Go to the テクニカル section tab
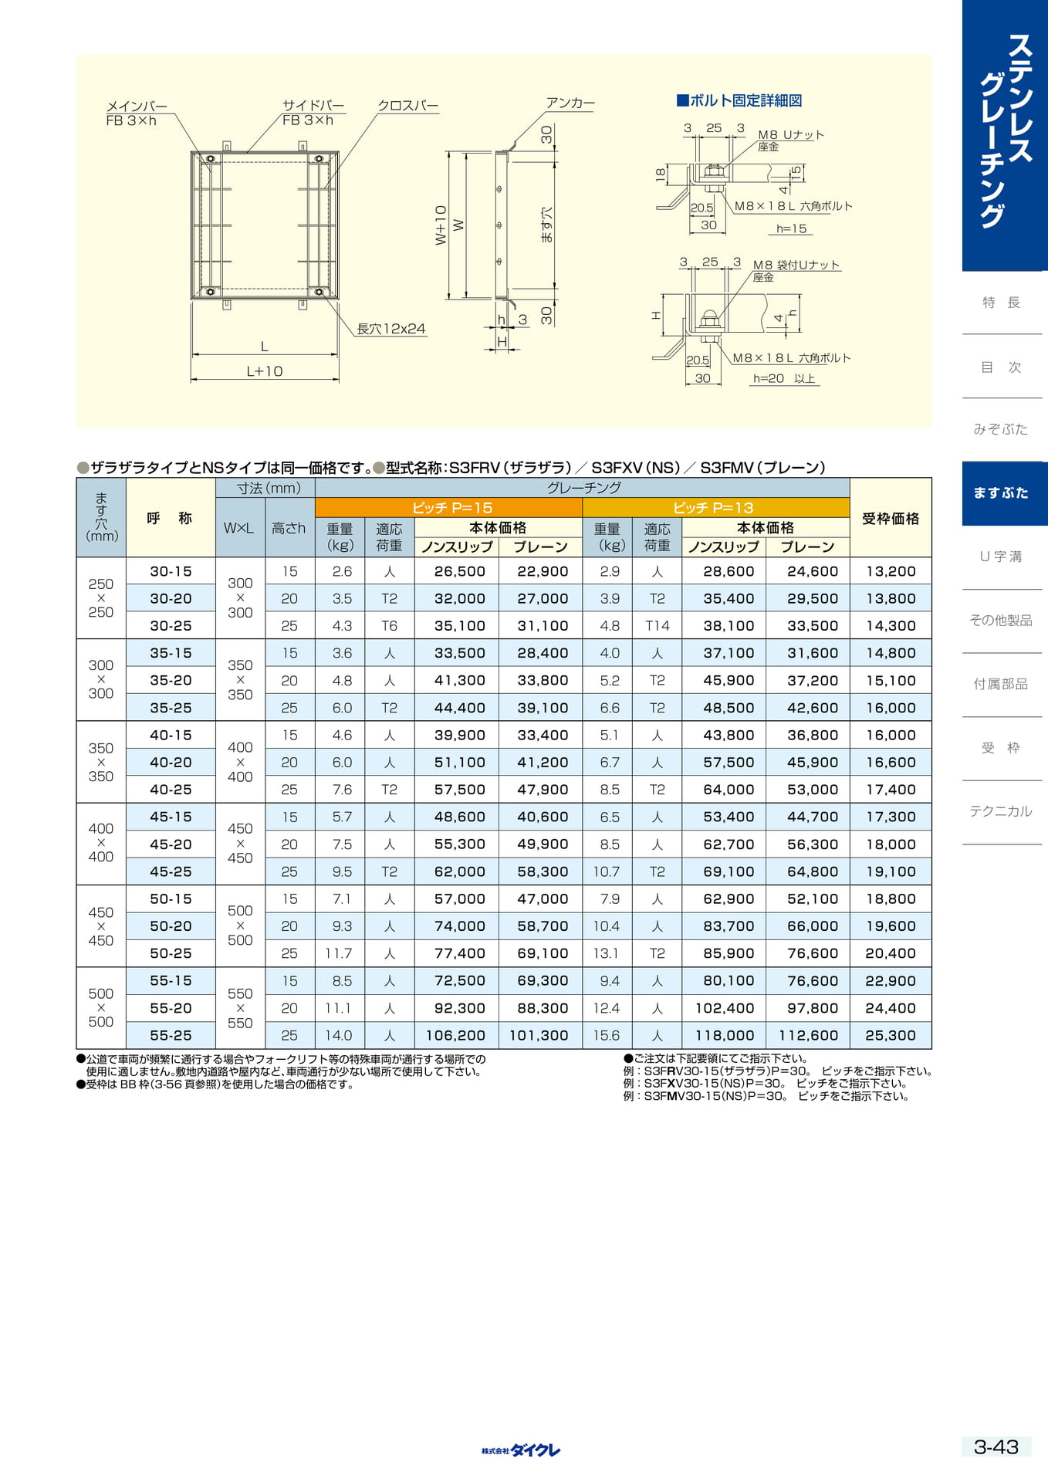1048x1482 pixels. 1001,811
